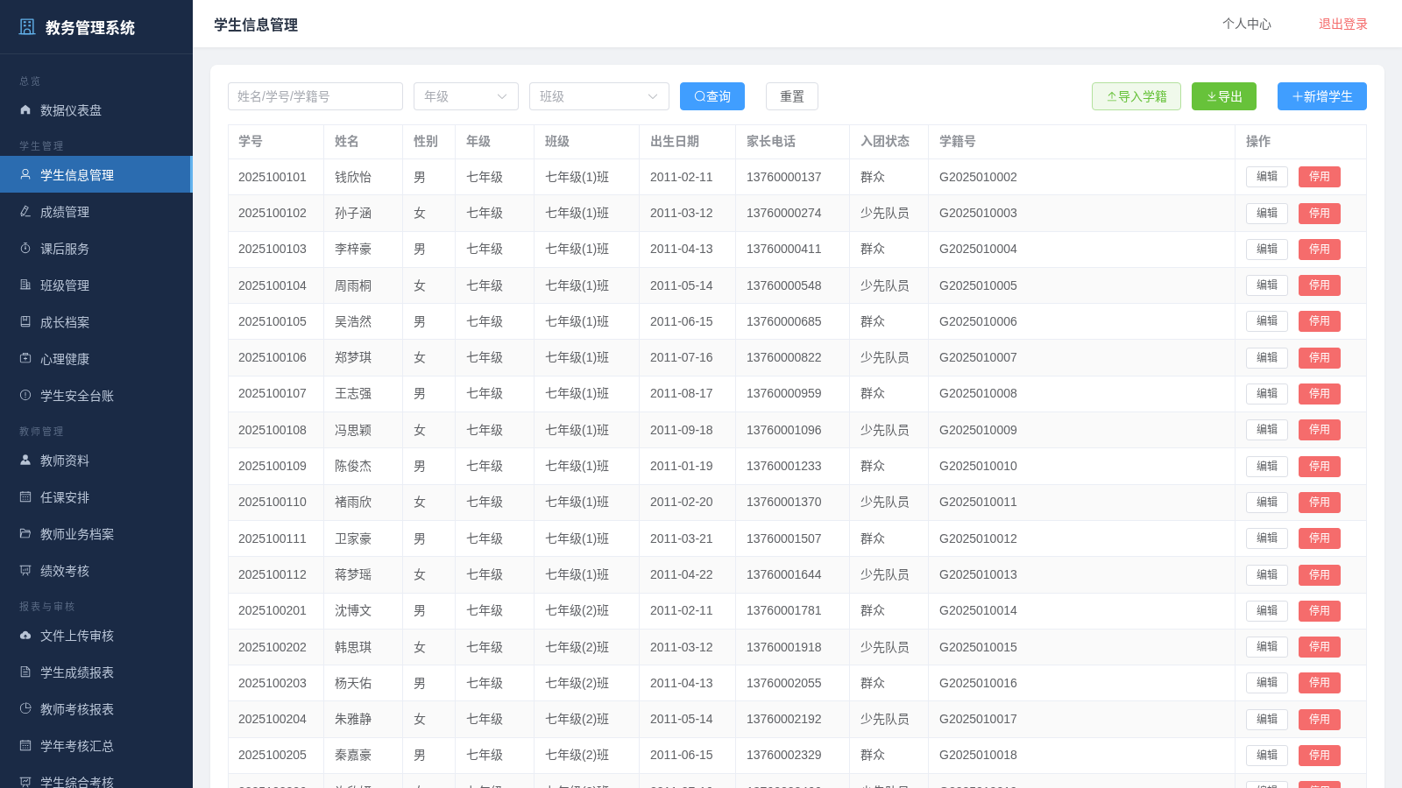
Task: Disable student 朱雅静
Action: click(x=1320, y=719)
